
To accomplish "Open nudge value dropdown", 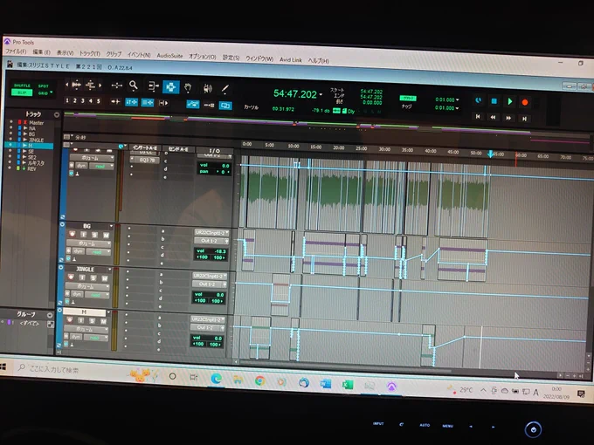I will tap(458, 108).
